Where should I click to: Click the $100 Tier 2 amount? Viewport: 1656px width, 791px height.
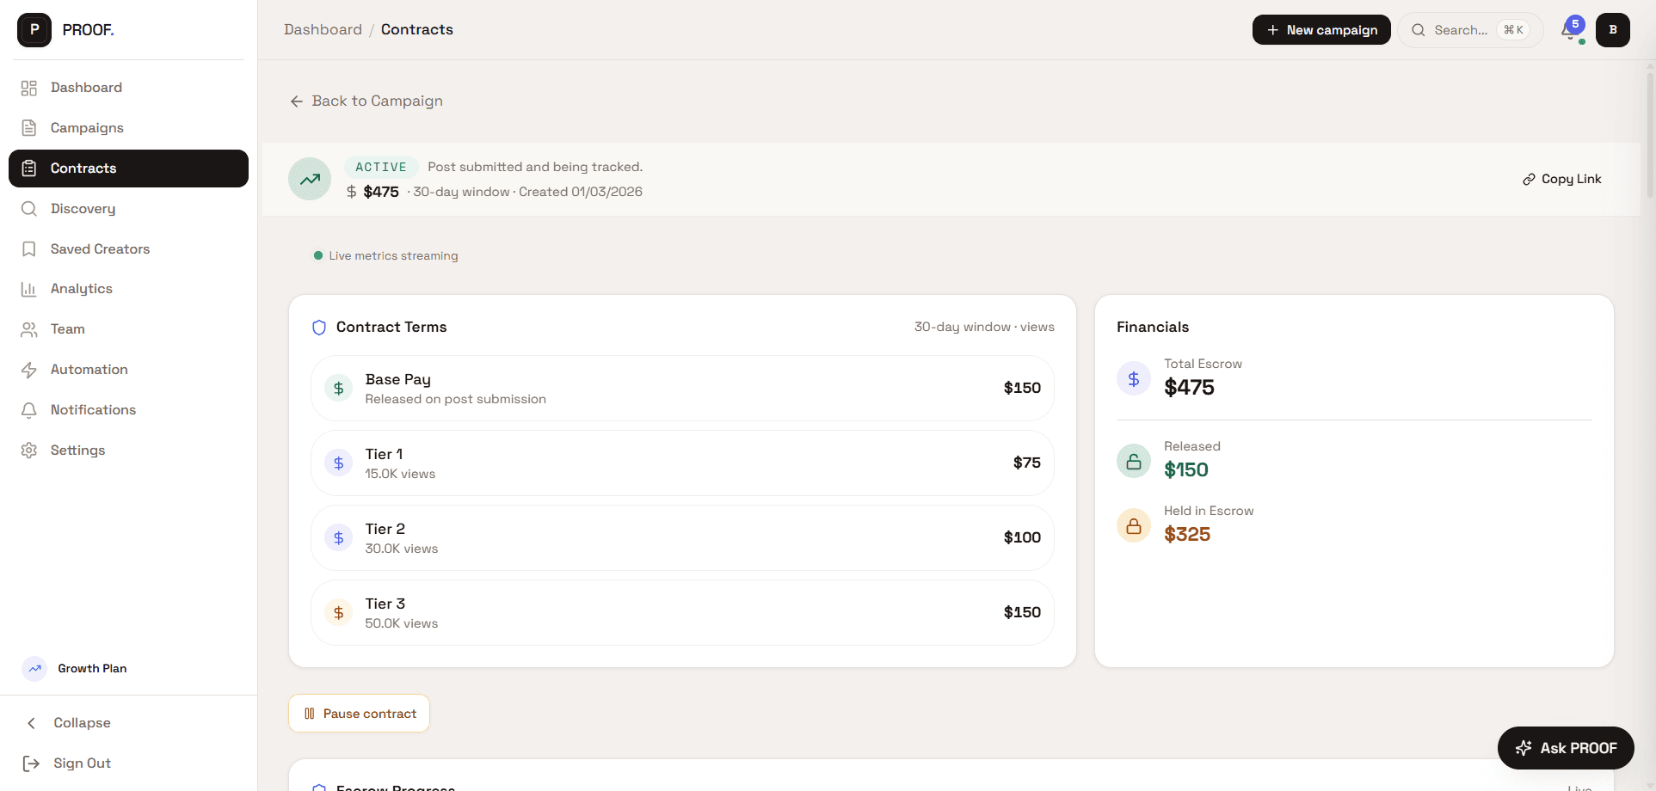pos(1022,538)
